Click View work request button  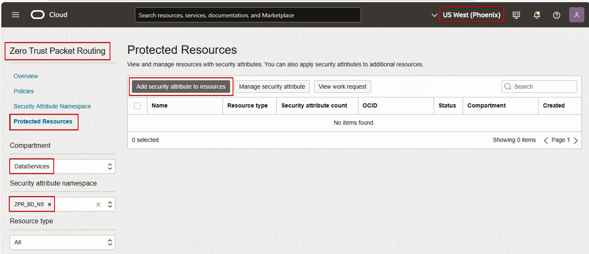(343, 86)
